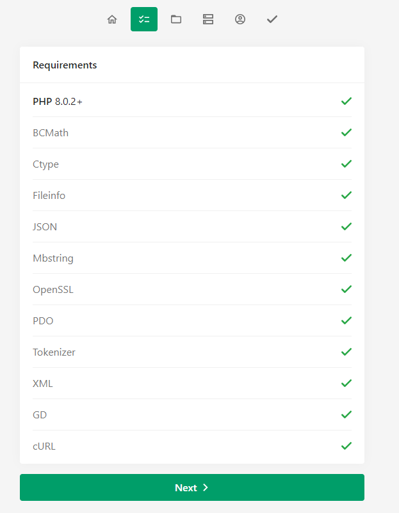Viewport: 399px width, 513px height.
Task: Click the chevron arrow in Next button
Action: (206, 487)
